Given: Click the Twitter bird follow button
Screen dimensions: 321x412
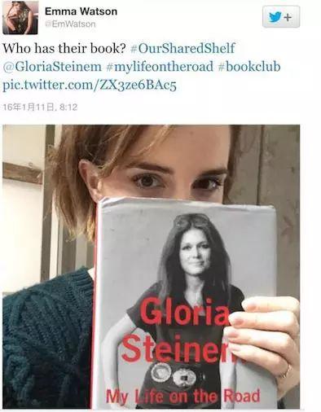Looking at the screenshot, I should (x=281, y=17).
